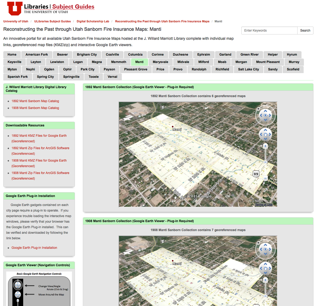Open Reconstructing the Past breadcrumb link

coord(162,21)
